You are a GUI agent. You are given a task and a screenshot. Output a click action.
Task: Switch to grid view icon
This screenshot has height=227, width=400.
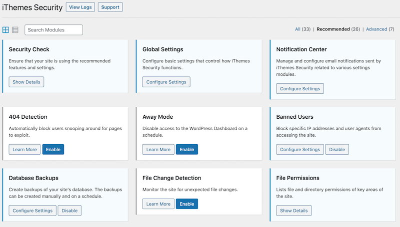5,30
